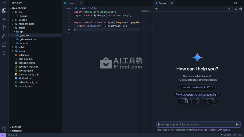Expand the node_modules folder

(x=26, y=24)
